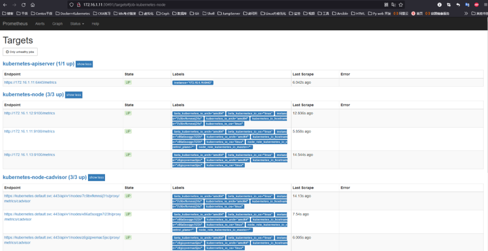Viewport: 488px width, 251px height.
Task: Select the screenshot tool icon in toolbar
Action: (x=448, y=4)
